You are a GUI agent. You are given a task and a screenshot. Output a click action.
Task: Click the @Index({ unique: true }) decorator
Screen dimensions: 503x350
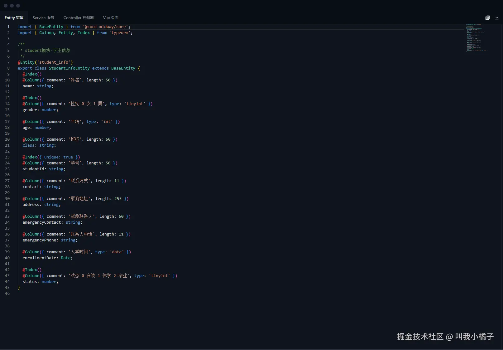pyautogui.click(x=51, y=157)
